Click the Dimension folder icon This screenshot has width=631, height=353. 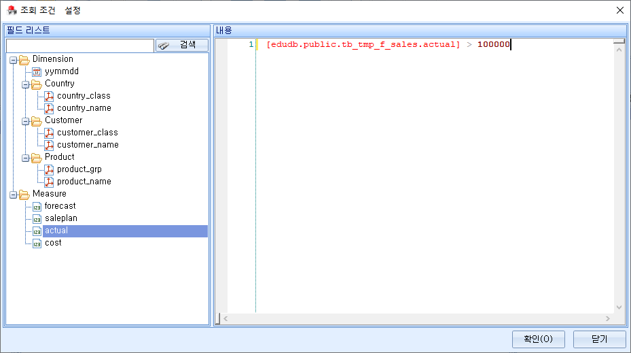(24, 60)
